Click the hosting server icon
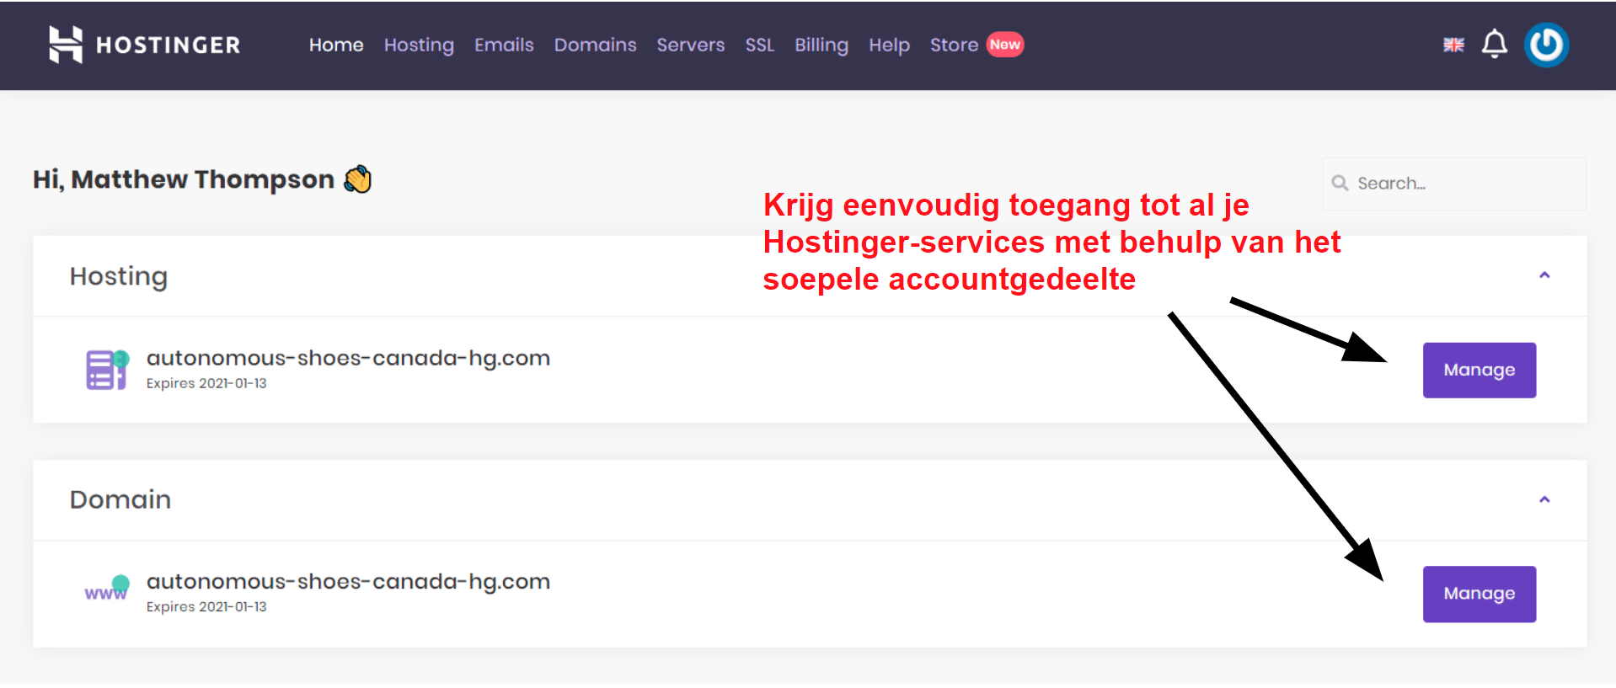This screenshot has height=688, width=1616. 107,370
